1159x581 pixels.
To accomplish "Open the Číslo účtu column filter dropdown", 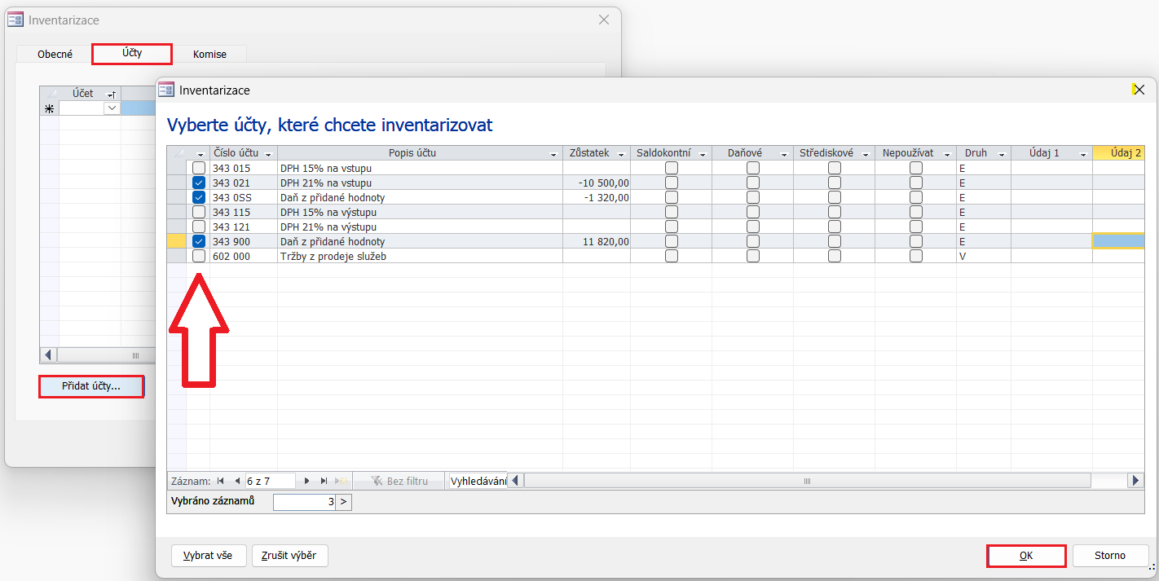I will pos(268,154).
